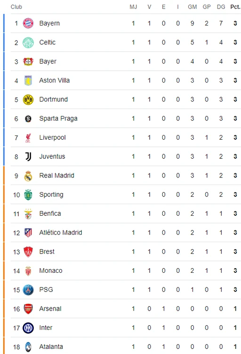This screenshot has width=241, height=354.
Task: Click the Sporting club crest
Action: click(28, 195)
